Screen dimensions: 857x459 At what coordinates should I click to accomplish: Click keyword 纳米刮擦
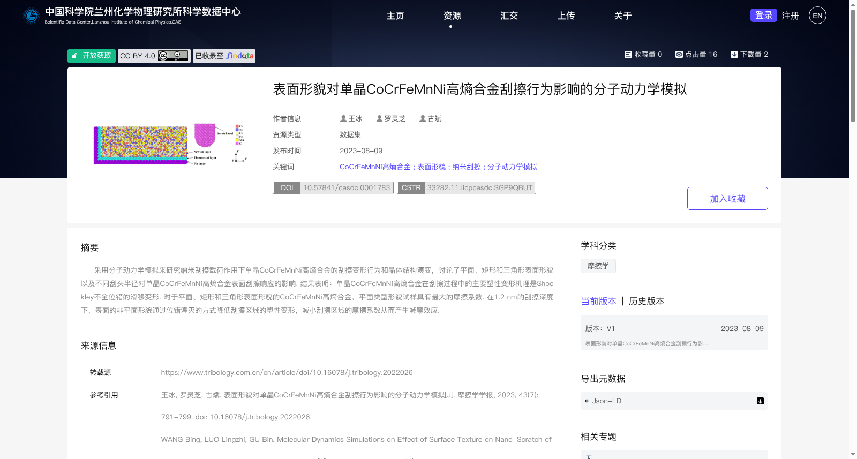coord(467,167)
